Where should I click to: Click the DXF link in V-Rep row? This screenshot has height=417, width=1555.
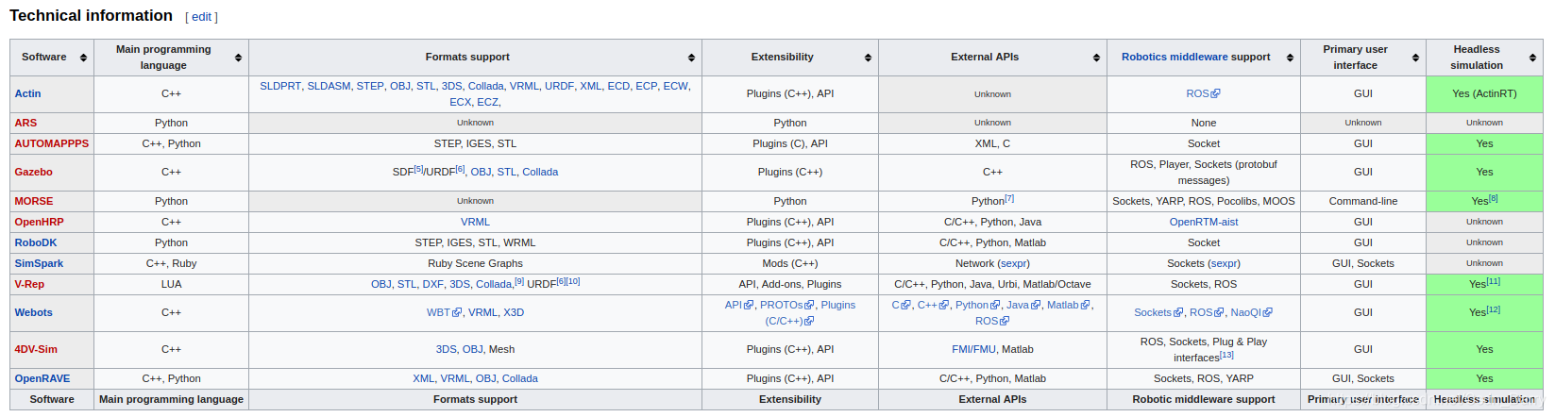coord(433,284)
